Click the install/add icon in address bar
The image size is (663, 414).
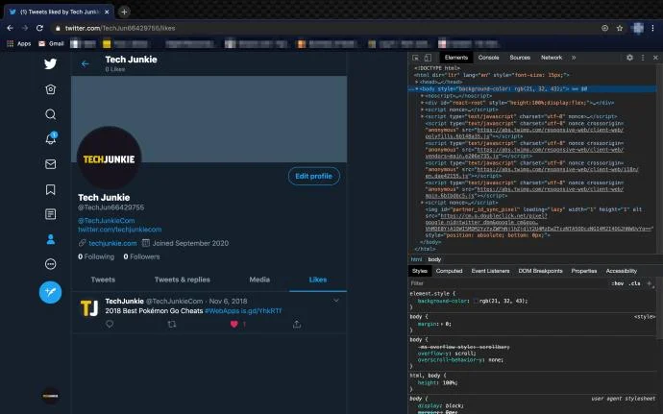pyautogui.click(x=605, y=28)
